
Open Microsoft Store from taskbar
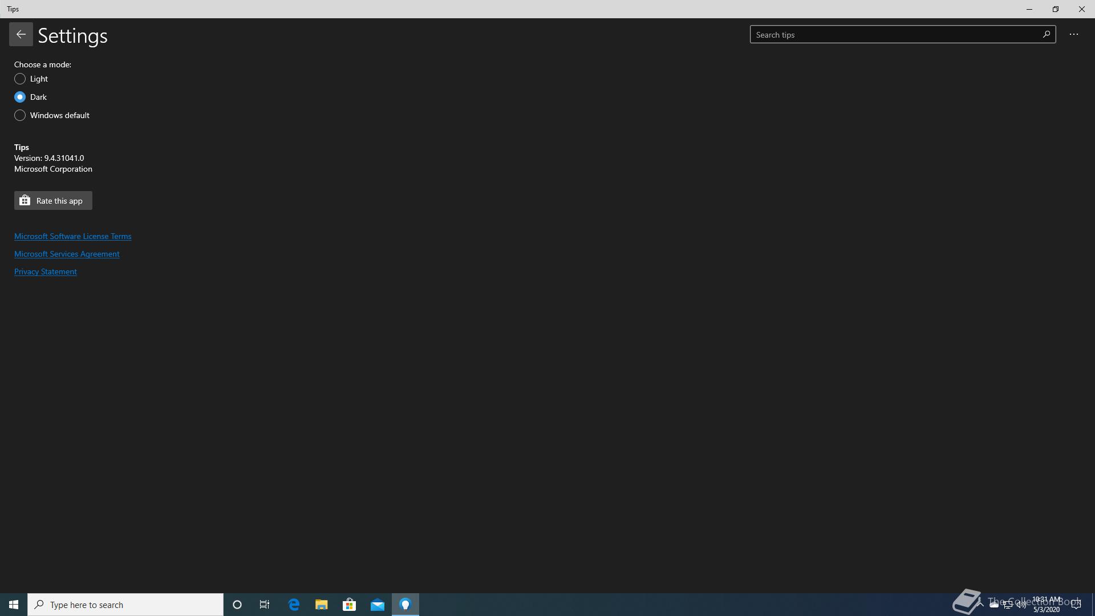click(x=349, y=605)
